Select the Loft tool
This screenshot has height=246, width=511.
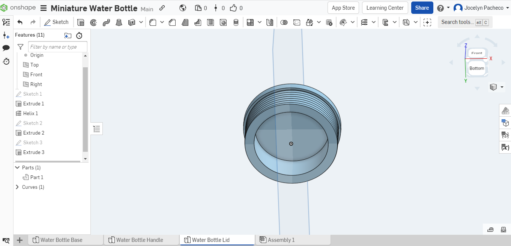point(119,22)
